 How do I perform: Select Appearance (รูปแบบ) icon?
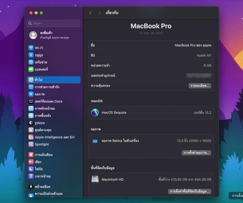31,123
